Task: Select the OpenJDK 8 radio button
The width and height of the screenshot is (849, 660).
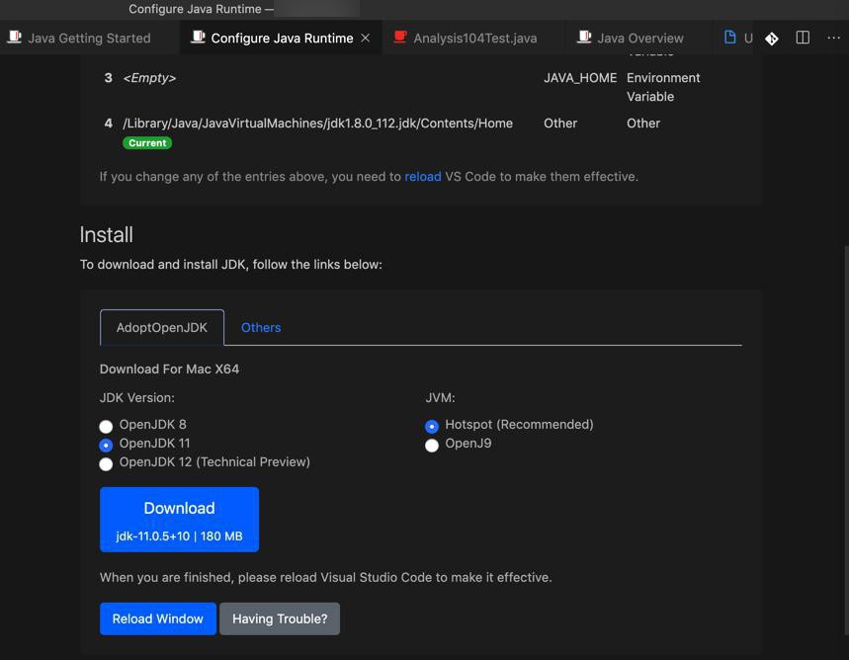Action: [106, 426]
